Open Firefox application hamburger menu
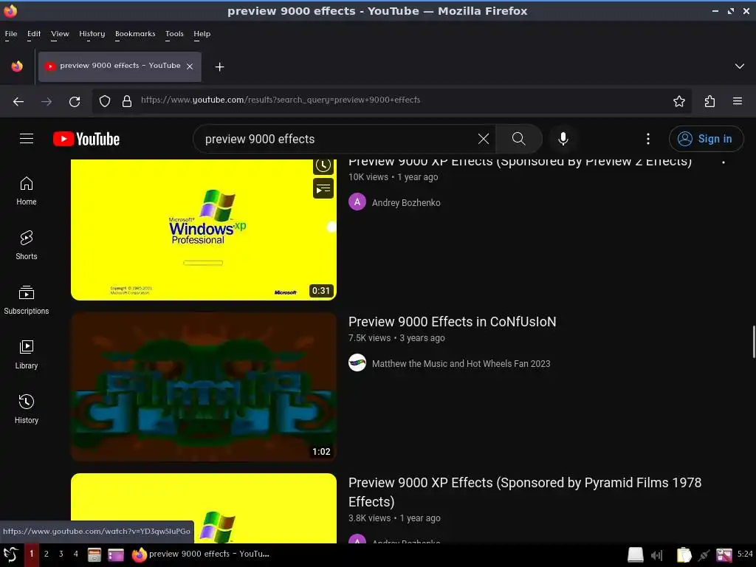Screen dimensions: 756x567 pos(738,101)
